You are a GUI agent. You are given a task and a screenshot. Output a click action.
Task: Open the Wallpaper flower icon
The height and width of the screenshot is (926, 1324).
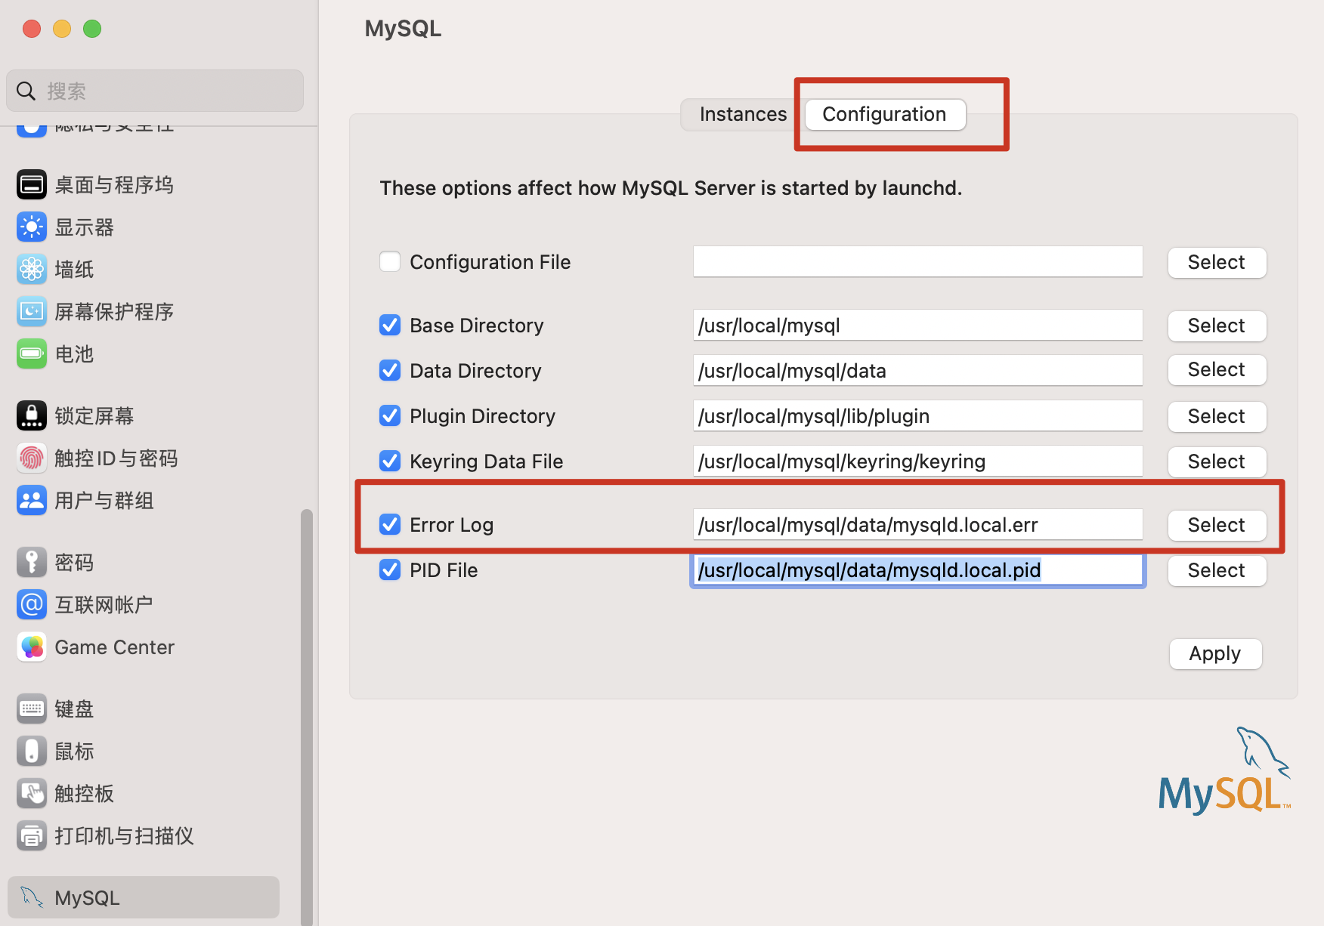pos(32,270)
